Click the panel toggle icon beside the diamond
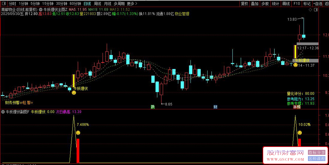 pyautogui.click(x=316, y=10)
